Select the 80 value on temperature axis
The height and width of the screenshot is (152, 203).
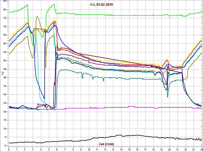(x=4, y=10)
